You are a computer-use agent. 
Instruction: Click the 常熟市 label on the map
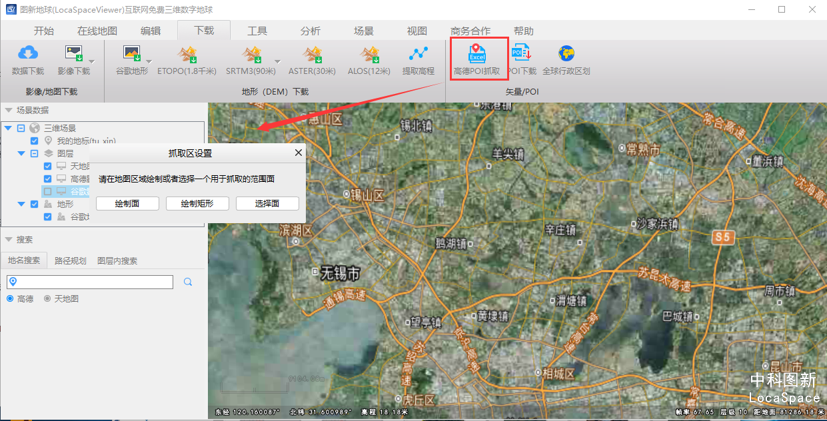pos(642,149)
